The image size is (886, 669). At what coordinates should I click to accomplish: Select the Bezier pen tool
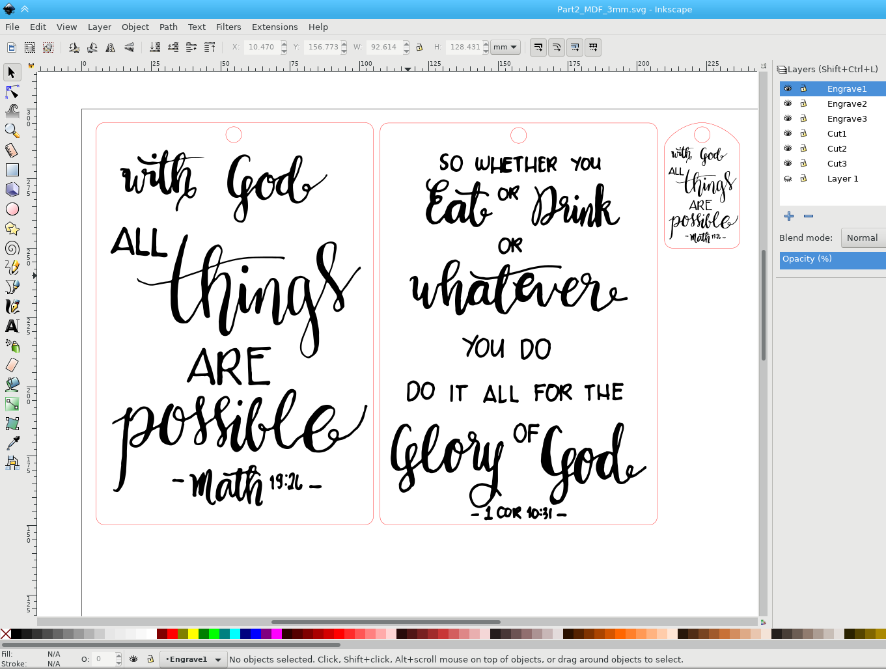click(x=12, y=287)
